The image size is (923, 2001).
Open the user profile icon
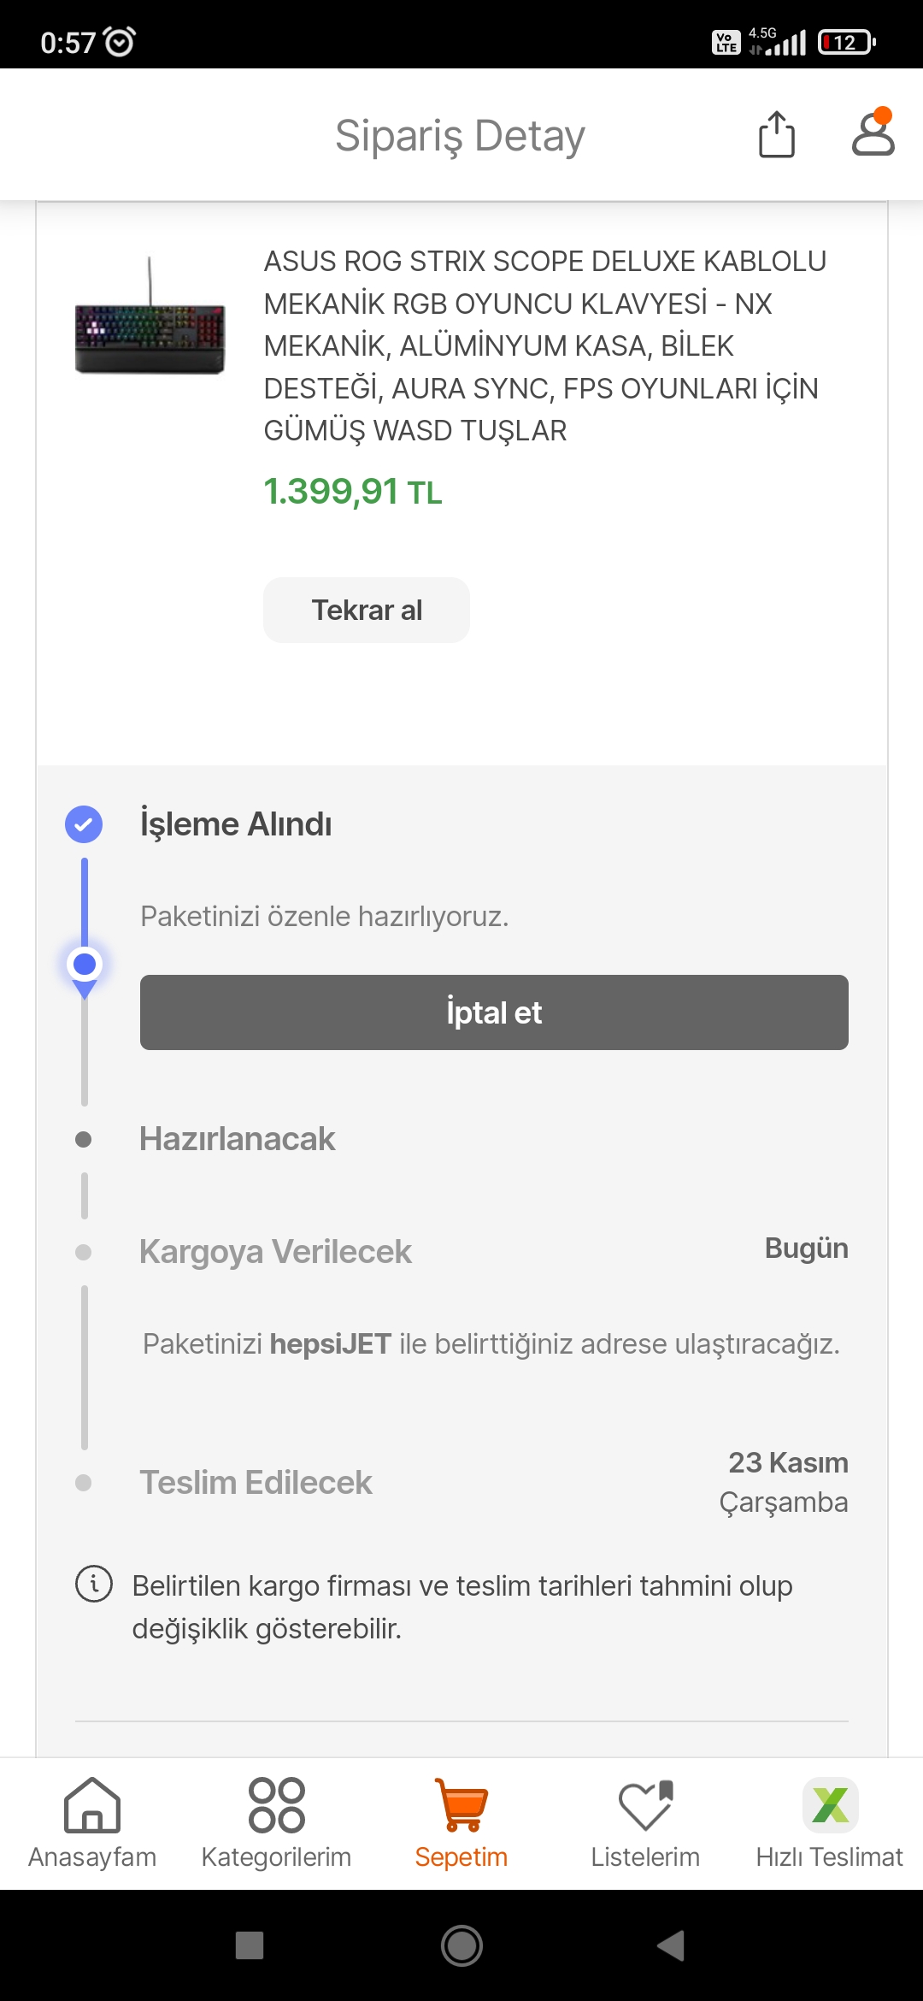873,133
